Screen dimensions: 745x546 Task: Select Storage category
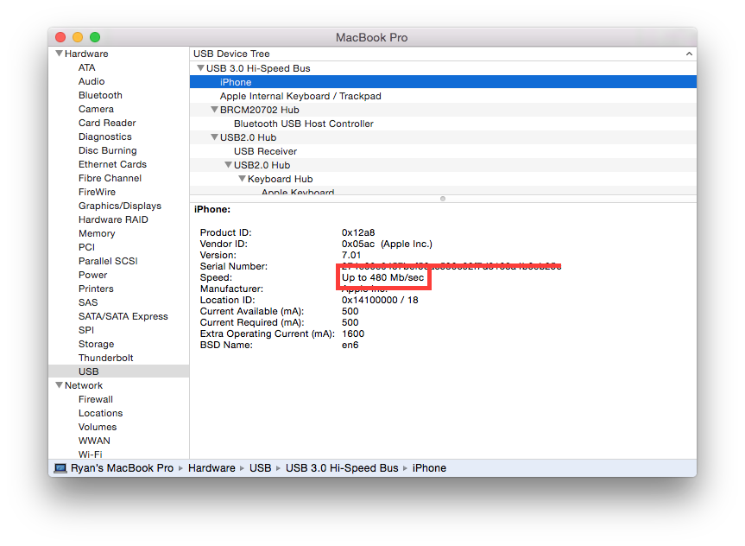coord(96,343)
